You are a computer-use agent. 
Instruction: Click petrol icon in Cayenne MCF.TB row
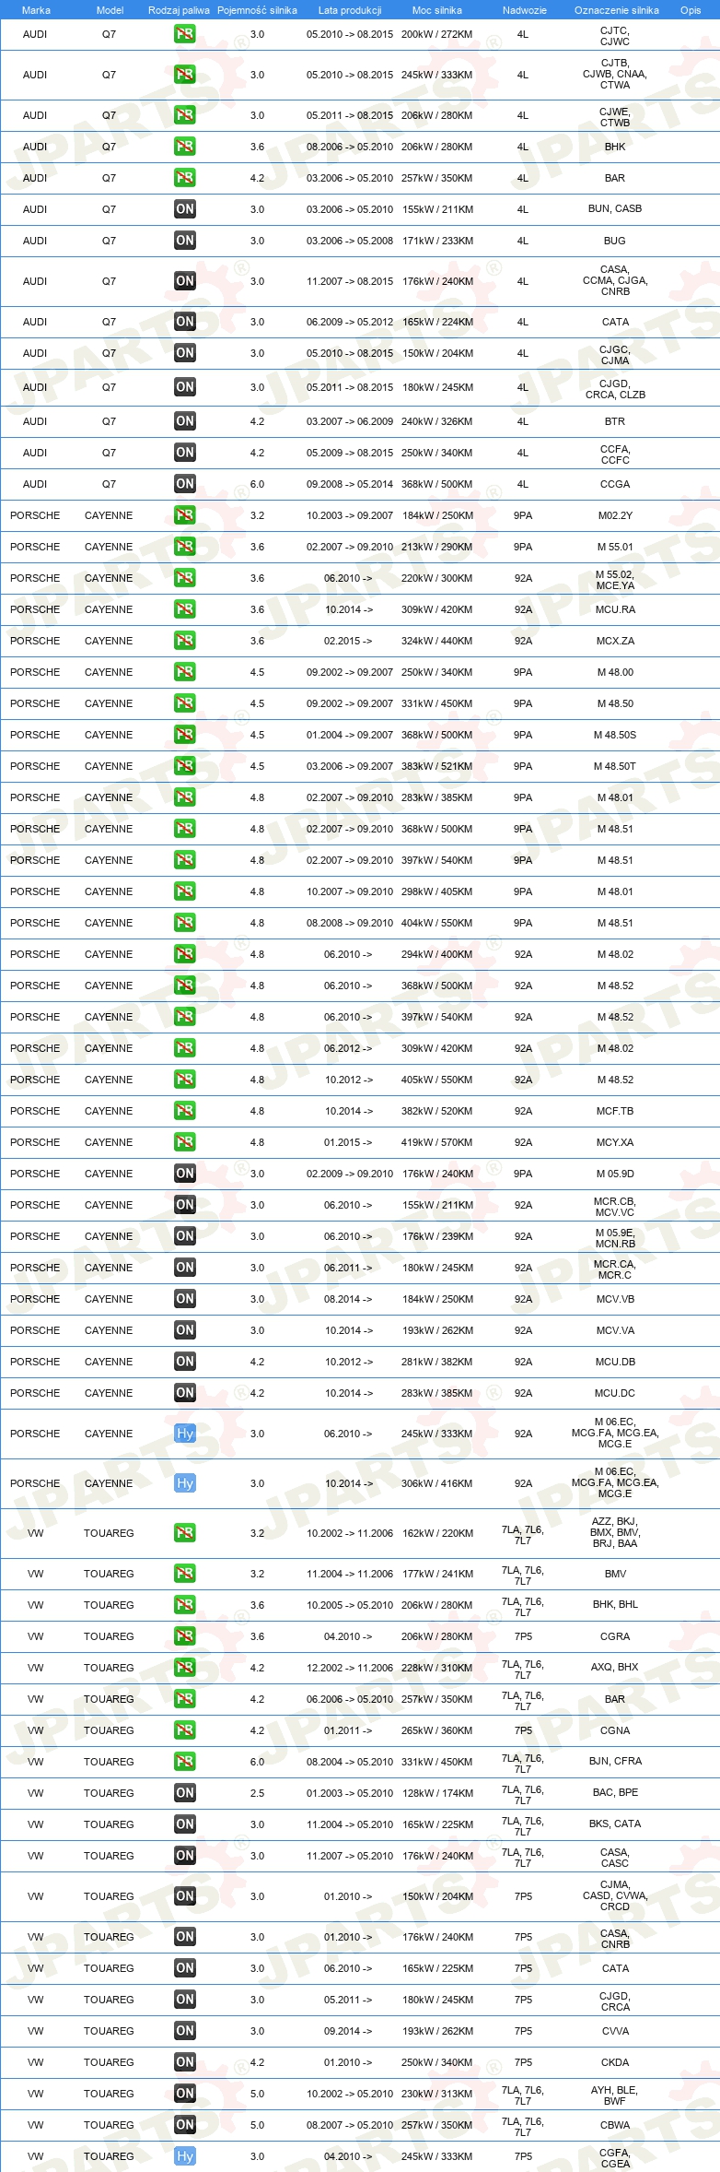point(184,1111)
